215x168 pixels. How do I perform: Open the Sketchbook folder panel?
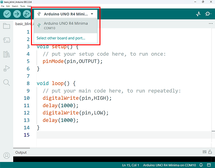[6, 26]
